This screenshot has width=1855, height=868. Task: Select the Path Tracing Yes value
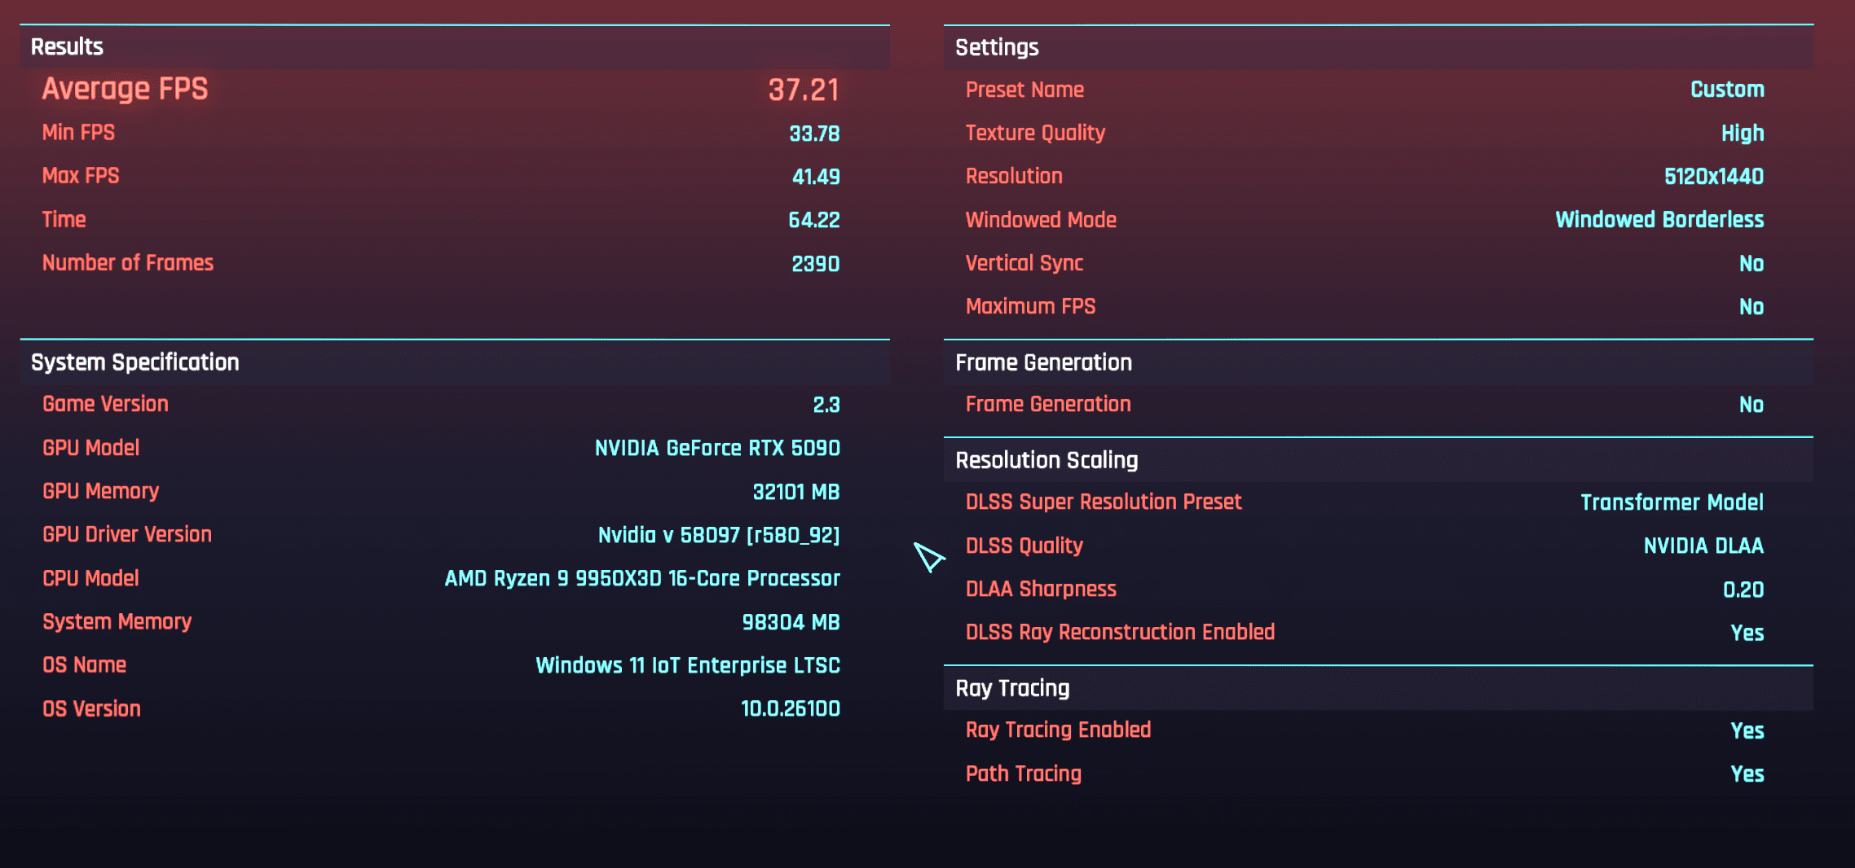point(1747,774)
